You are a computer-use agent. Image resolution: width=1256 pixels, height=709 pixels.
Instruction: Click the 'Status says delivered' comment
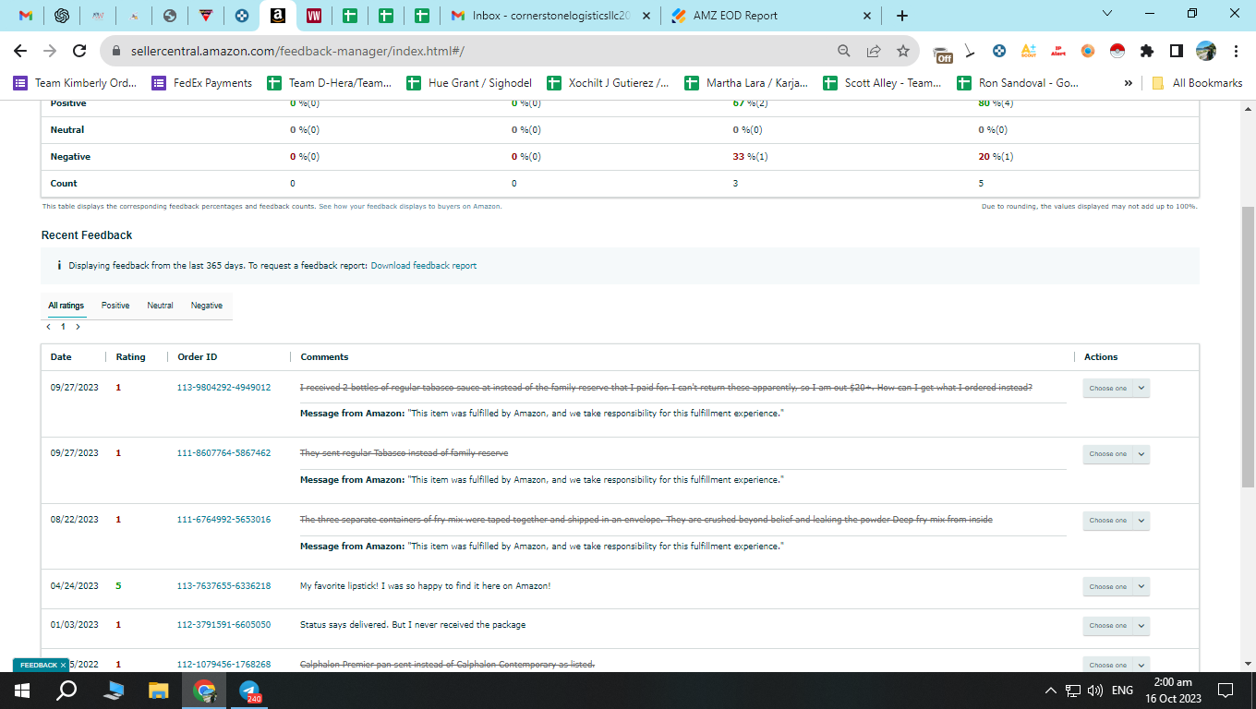[x=413, y=625]
